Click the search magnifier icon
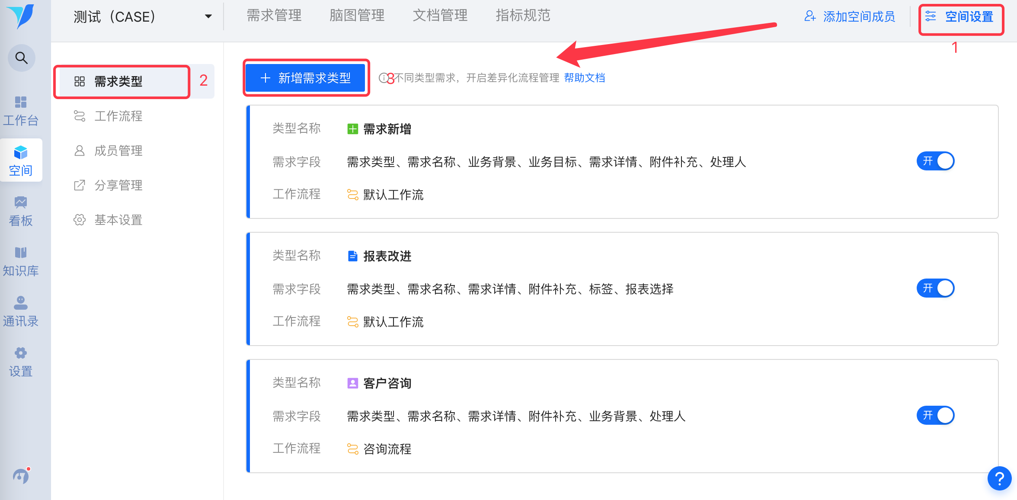The image size is (1017, 500). tap(21, 58)
